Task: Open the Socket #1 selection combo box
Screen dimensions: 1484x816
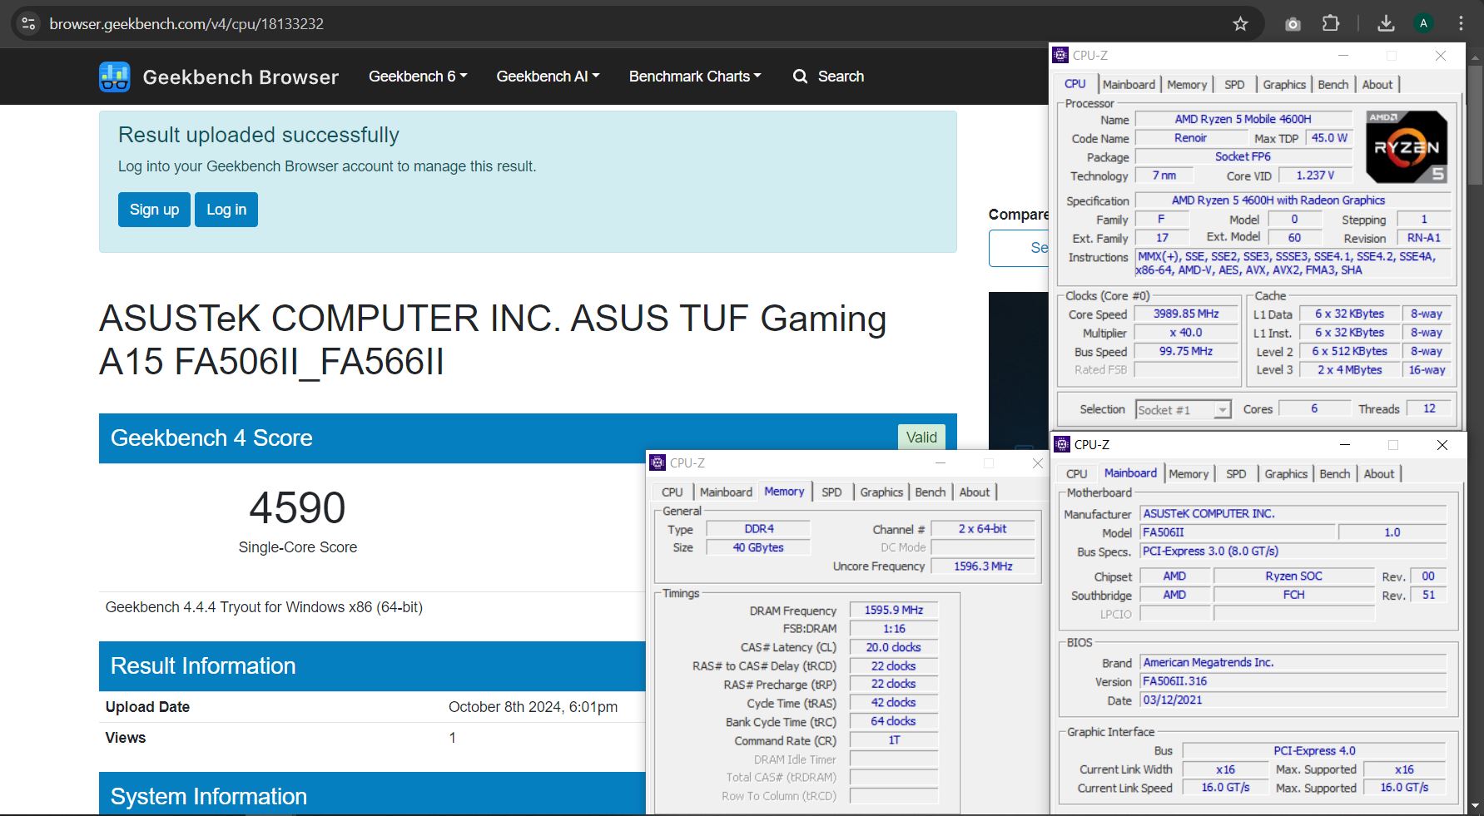Action: pyautogui.click(x=1183, y=410)
